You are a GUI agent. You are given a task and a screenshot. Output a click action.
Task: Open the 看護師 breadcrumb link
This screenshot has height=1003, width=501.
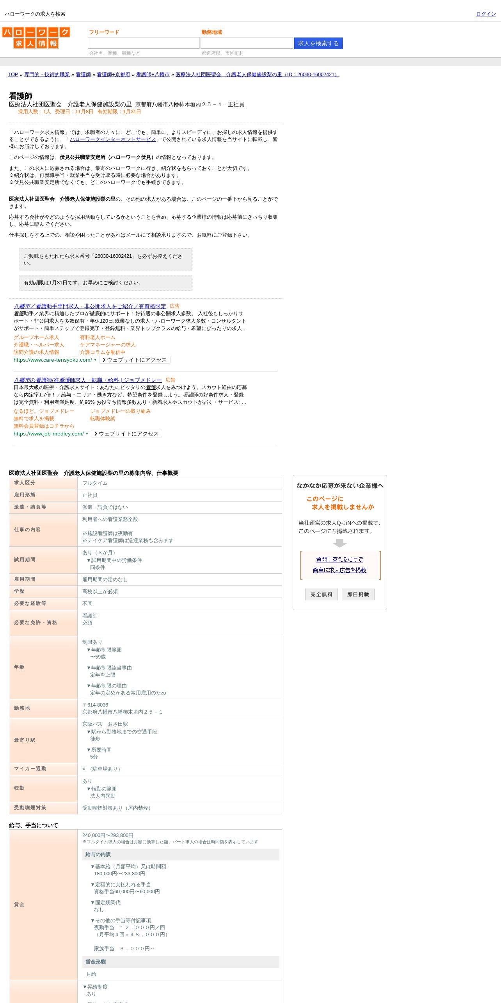point(83,75)
